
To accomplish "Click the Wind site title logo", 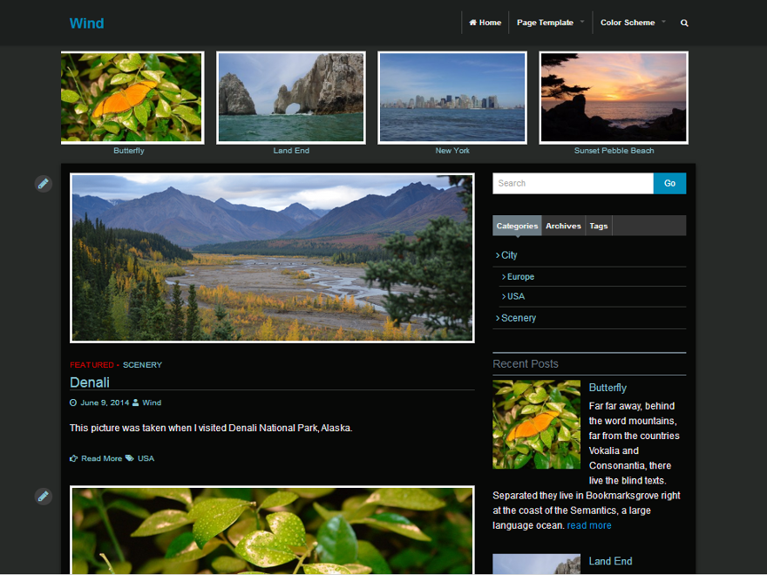I will click(x=87, y=24).
